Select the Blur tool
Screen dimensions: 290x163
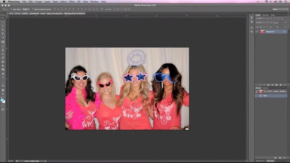click(x=3, y=66)
